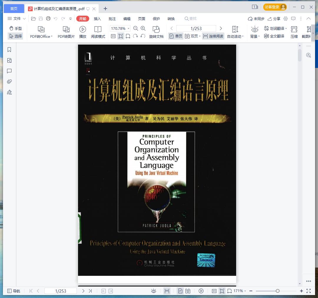This screenshot has width=318, height=298.
Task: Print the document with printer icon
Action: pos(48,19)
